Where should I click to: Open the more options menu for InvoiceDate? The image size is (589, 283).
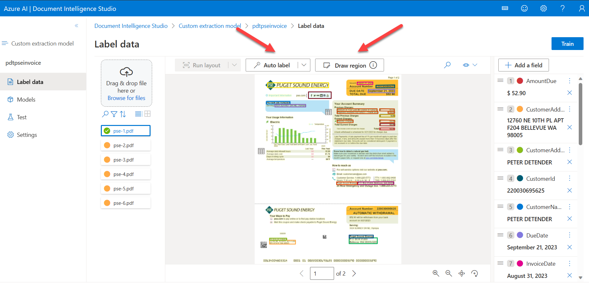point(569,263)
